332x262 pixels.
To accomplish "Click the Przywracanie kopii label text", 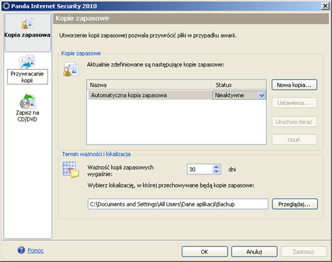I will 27,77.
